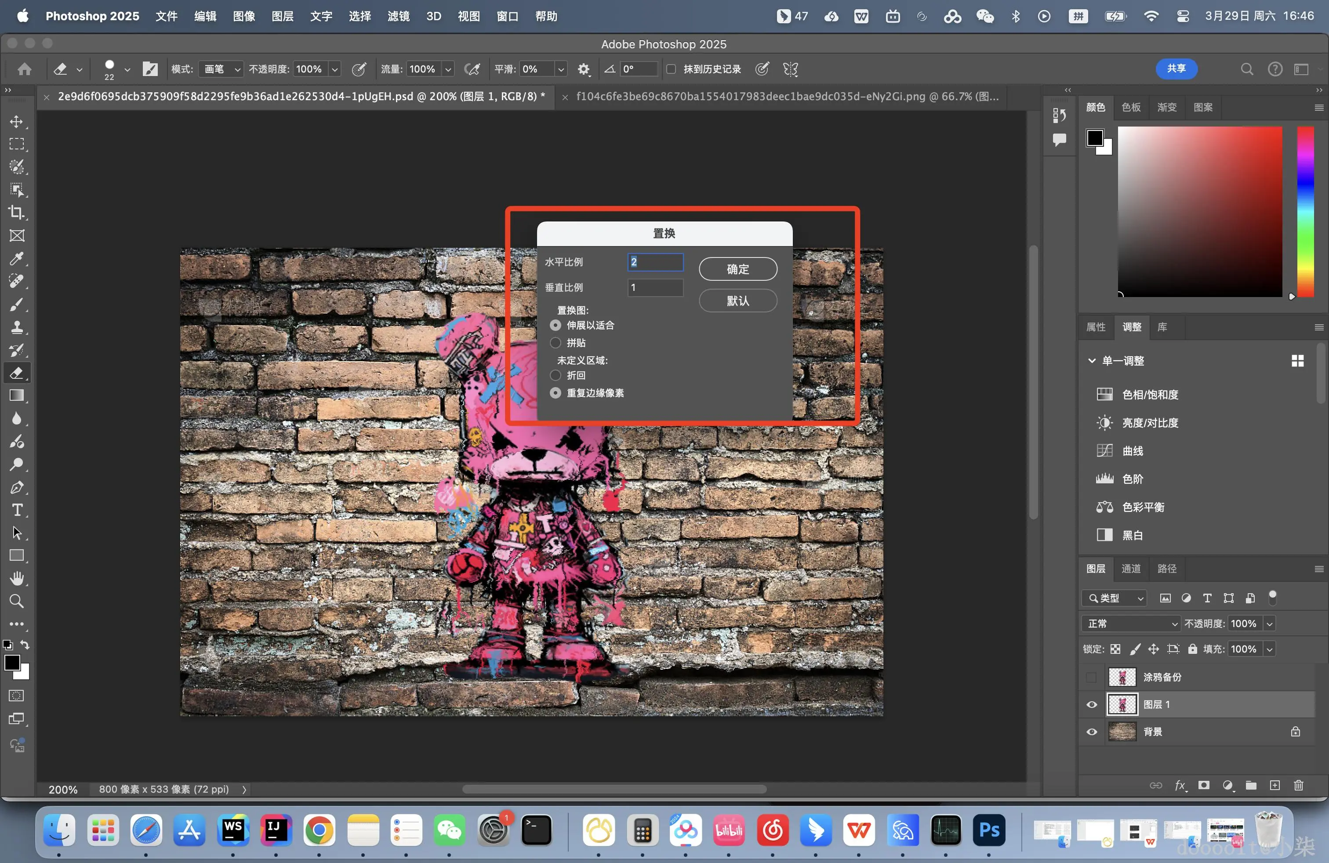This screenshot has height=863, width=1329.
Task: Select the 拼贴 radio option
Action: tap(556, 343)
